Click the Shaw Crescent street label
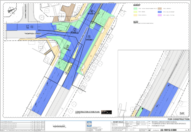191x132 pixels. click(26, 11)
